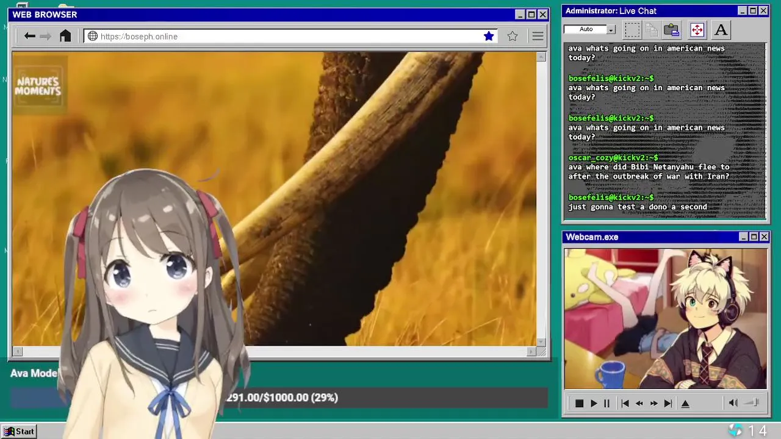Close the Live Chat window

point(763,11)
